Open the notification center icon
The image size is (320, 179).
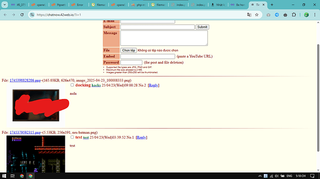click(312, 176)
